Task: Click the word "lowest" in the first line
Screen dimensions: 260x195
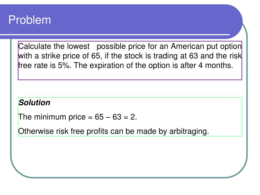Action: 78,46
